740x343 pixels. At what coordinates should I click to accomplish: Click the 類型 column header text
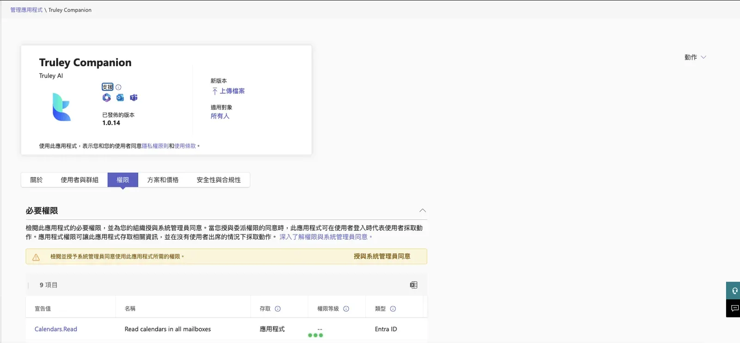(x=380, y=309)
